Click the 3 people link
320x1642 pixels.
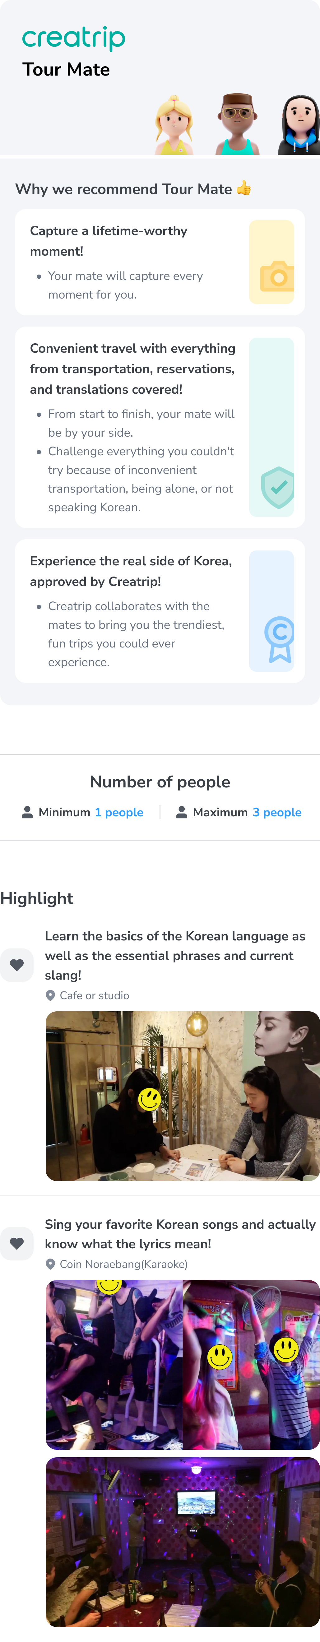(277, 812)
